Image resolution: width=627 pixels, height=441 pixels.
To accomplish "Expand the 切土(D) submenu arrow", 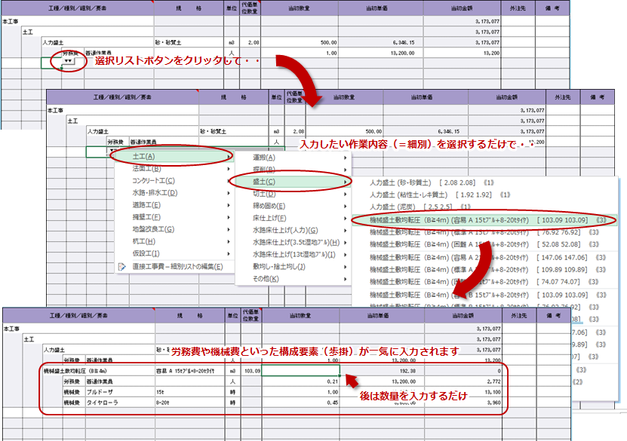I will (345, 194).
